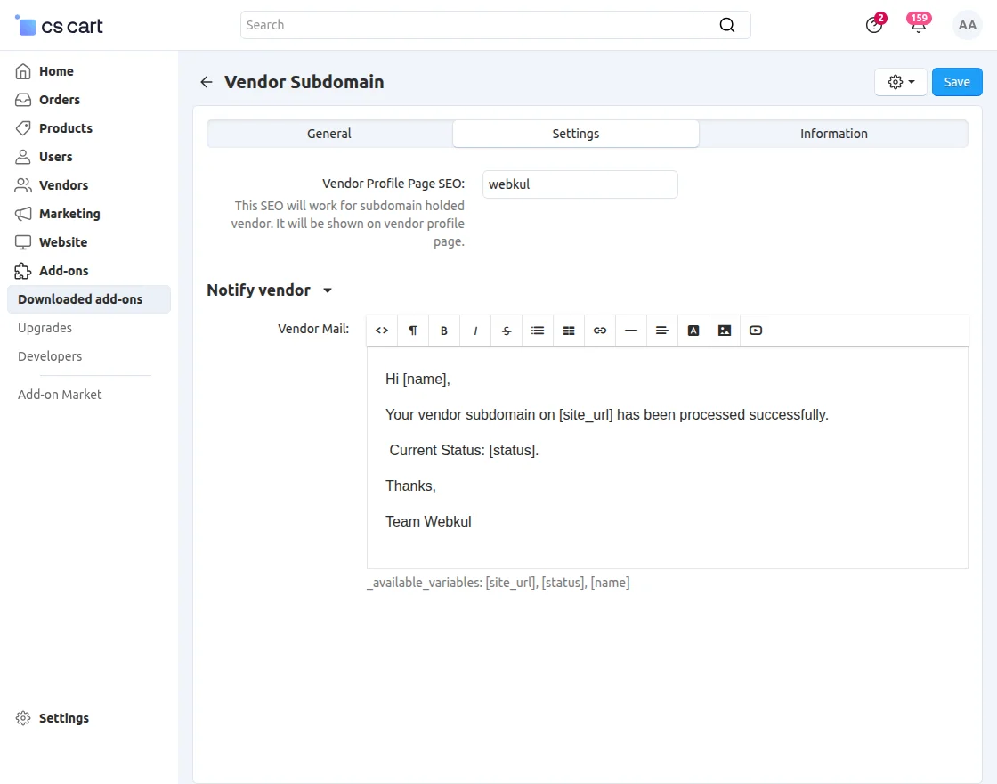Apply strikethrough formatting
This screenshot has height=784, width=997.
pyautogui.click(x=506, y=330)
